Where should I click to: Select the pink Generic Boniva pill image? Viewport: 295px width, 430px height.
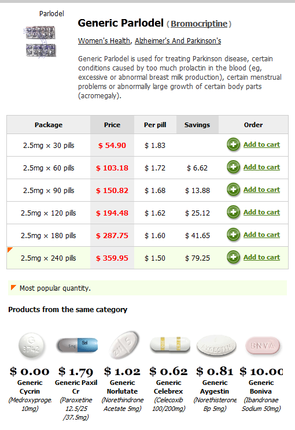click(x=263, y=346)
